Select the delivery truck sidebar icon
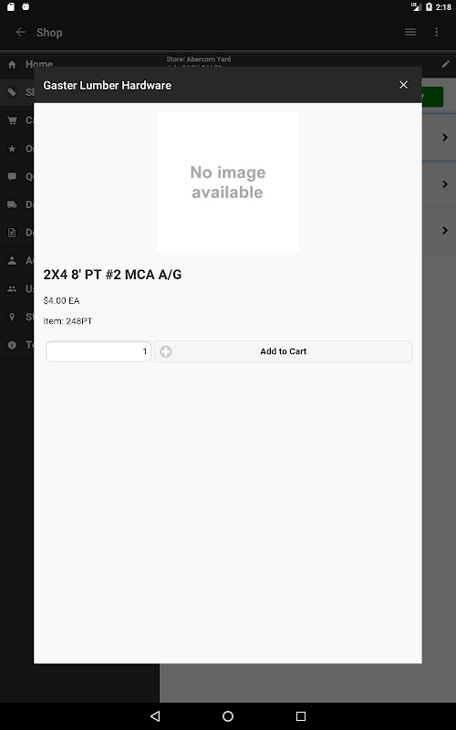The height and width of the screenshot is (730, 456). pos(12,204)
